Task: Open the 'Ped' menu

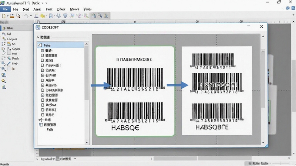Action: pyautogui.click(x=26, y=9)
